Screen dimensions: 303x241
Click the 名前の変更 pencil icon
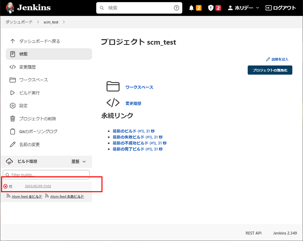point(12,145)
